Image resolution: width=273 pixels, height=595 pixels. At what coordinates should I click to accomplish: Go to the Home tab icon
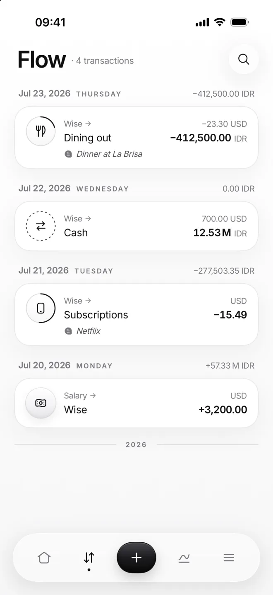click(x=44, y=558)
